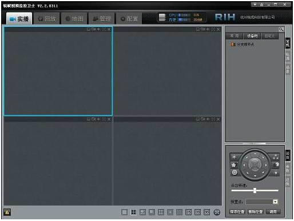Viewport: 294px width, 221px height.
Task: Close the top-left video pane
Action: pyautogui.click(x=109, y=29)
